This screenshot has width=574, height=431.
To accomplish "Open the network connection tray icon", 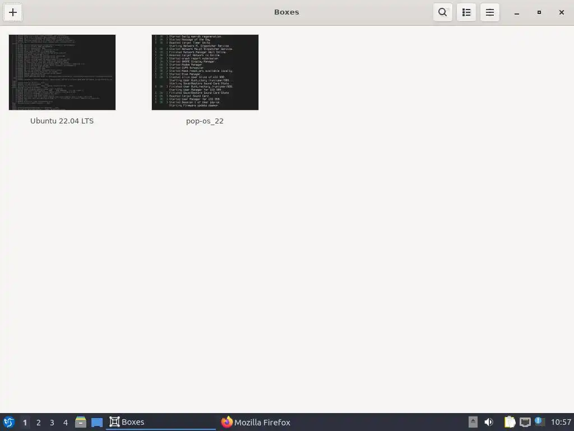I will coord(525,422).
